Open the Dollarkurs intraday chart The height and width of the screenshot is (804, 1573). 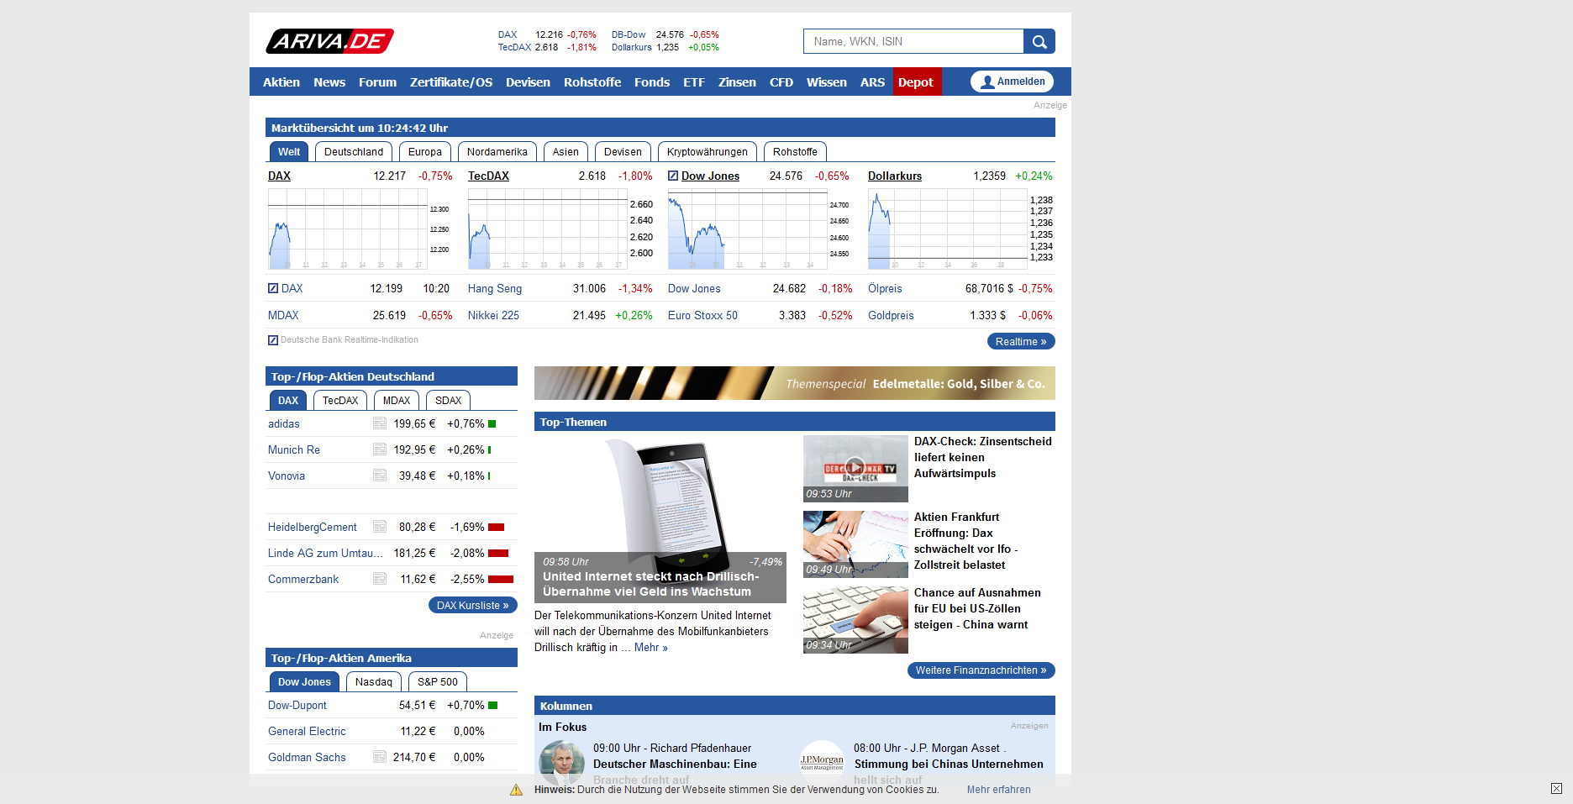(x=948, y=229)
